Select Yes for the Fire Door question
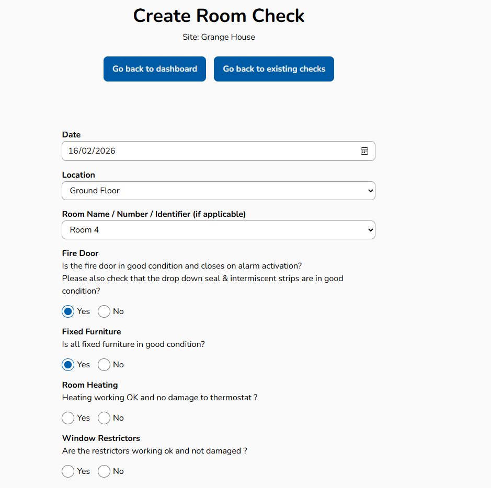 [x=67, y=311]
